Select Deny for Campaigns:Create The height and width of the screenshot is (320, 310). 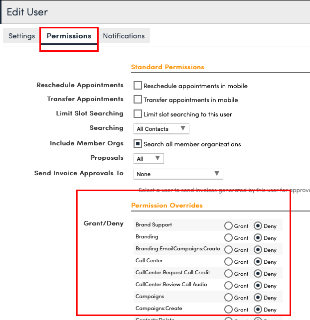(x=258, y=309)
